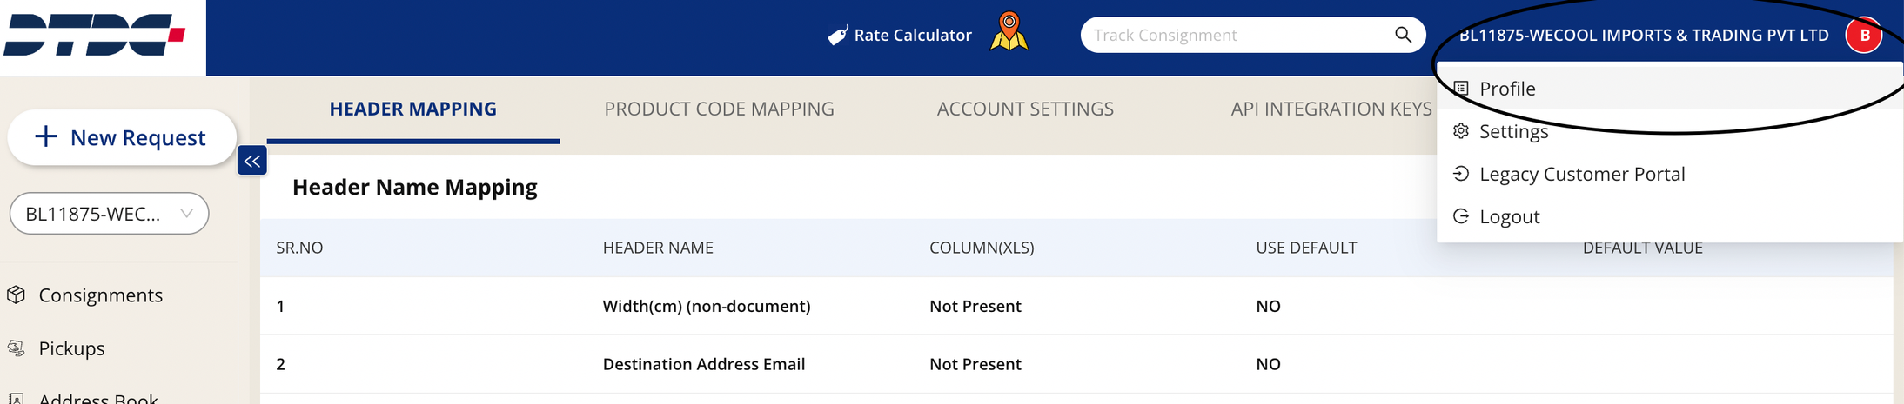1904x404 pixels.
Task: Select Profile from the user menu
Action: pyautogui.click(x=1507, y=89)
